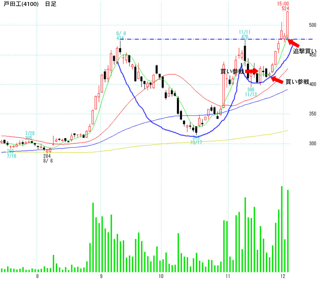Select the 10/17 bottom date label
This screenshot has height=281, width=318.
(196, 142)
